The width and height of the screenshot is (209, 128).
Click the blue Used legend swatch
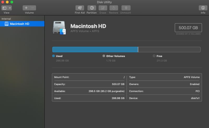[x=54, y=56]
